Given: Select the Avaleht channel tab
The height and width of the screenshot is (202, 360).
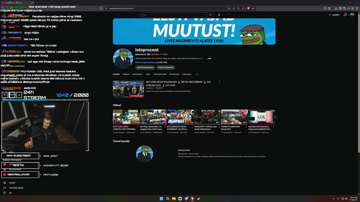Looking at the screenshot, I should (116, 74).
